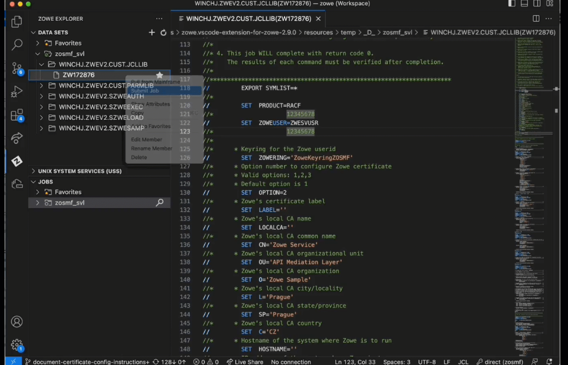Expand Favorites under JOBS
The width and height of the screenshot is (568, 365).
coord(37,192)
